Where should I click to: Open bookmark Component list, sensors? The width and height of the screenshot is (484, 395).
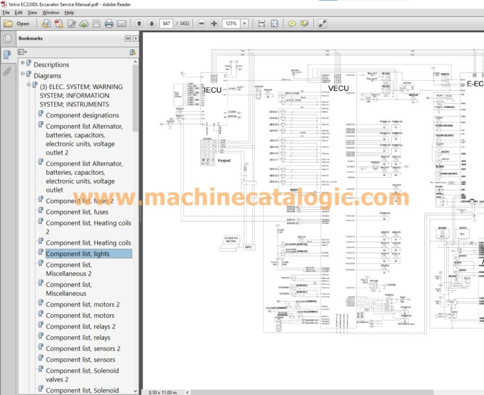click(80, 360)
